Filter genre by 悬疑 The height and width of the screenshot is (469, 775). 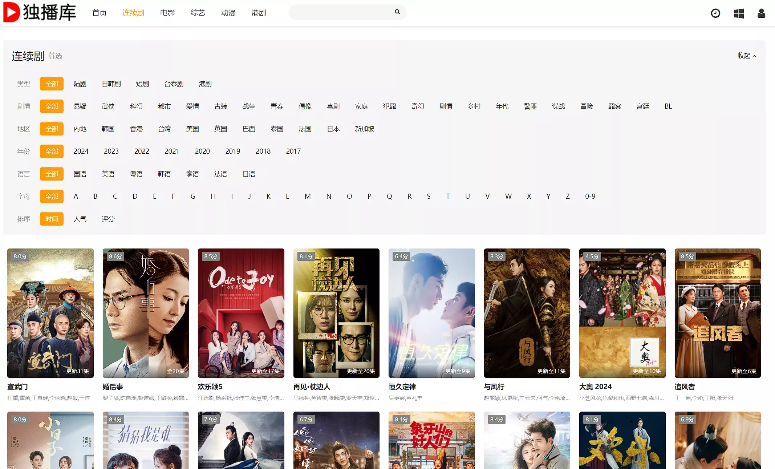(80, 106)
